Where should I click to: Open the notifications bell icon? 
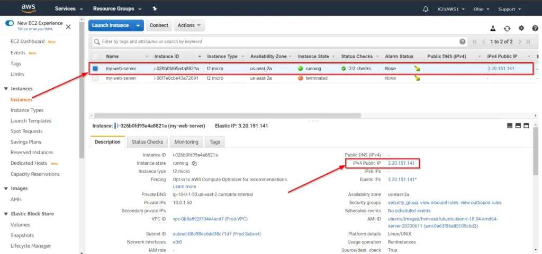426,9
